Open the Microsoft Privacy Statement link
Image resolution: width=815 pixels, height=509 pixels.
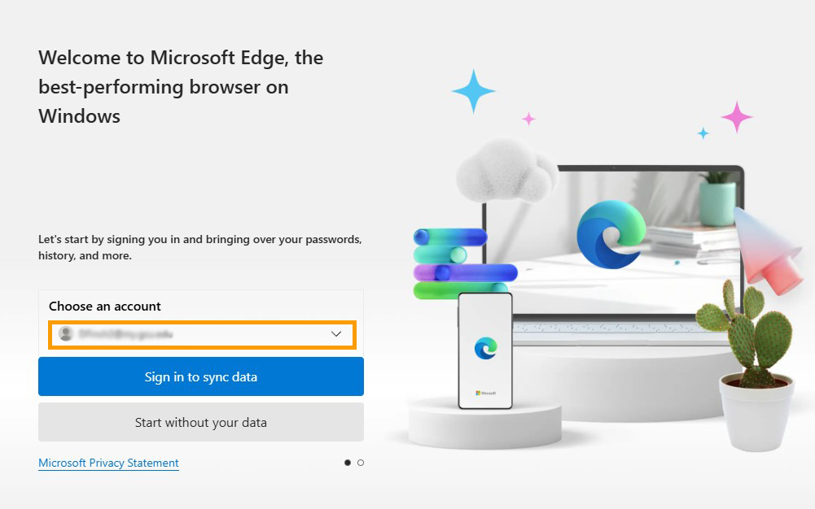pyautogui.click(x=108, y=463)
